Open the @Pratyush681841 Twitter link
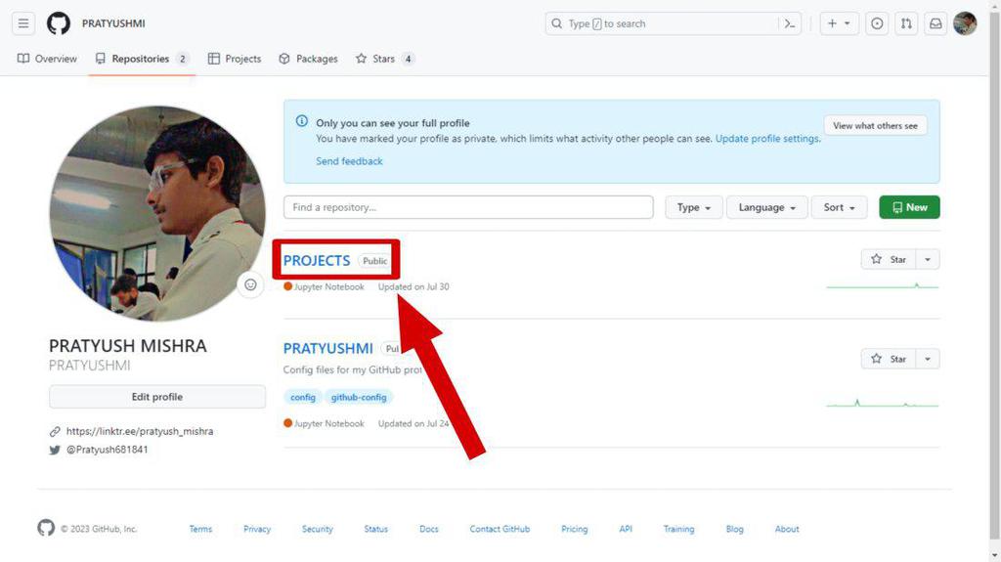1001x562 pixels. click(x=108, y=450)
